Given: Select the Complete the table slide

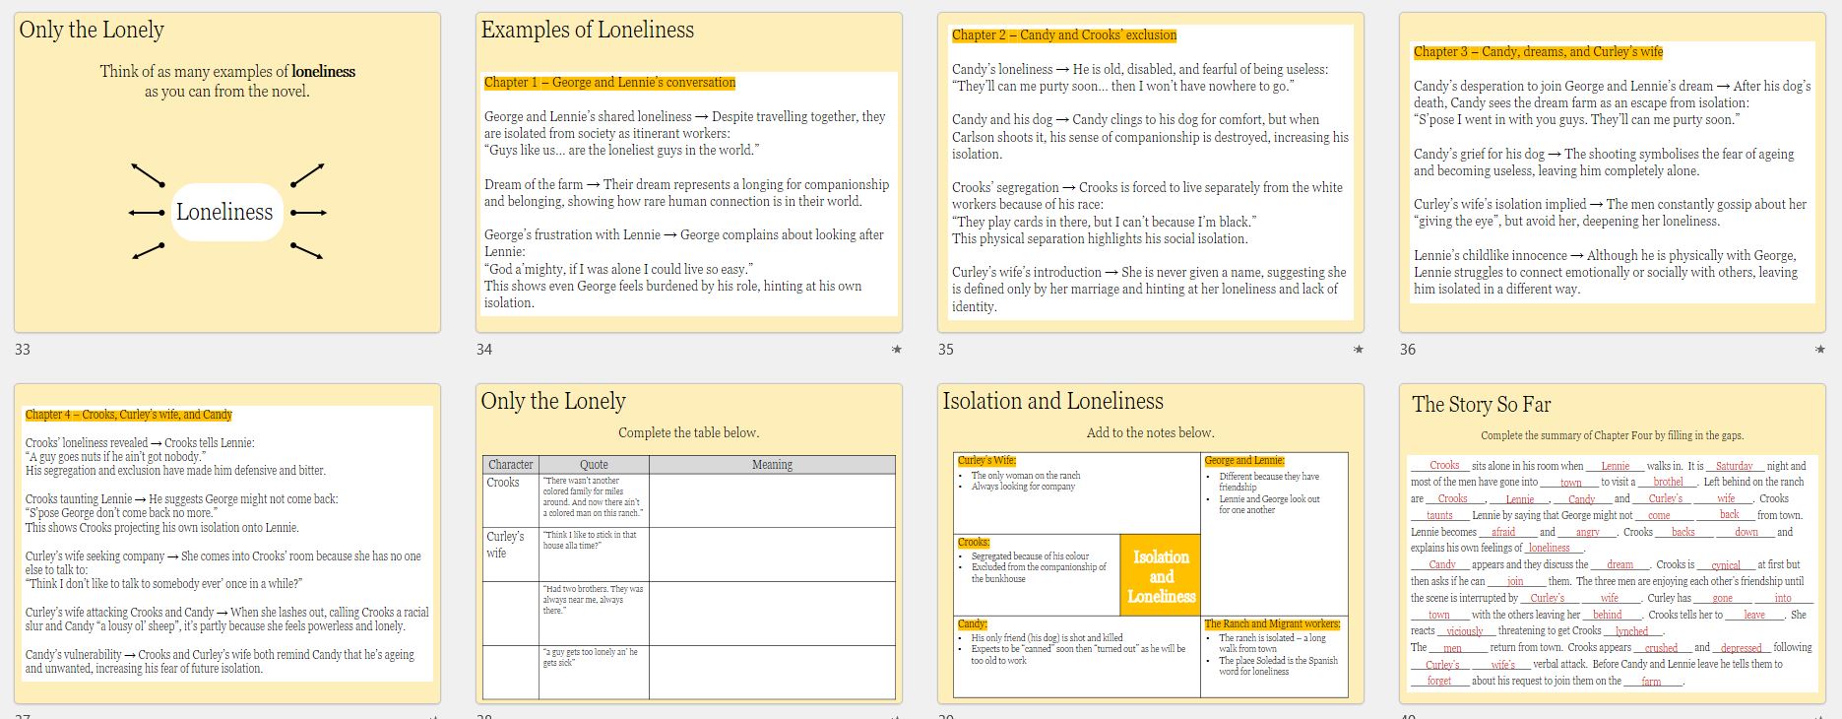Looking at the screenshot, I should pyautogui.click(x=688, y=543).
